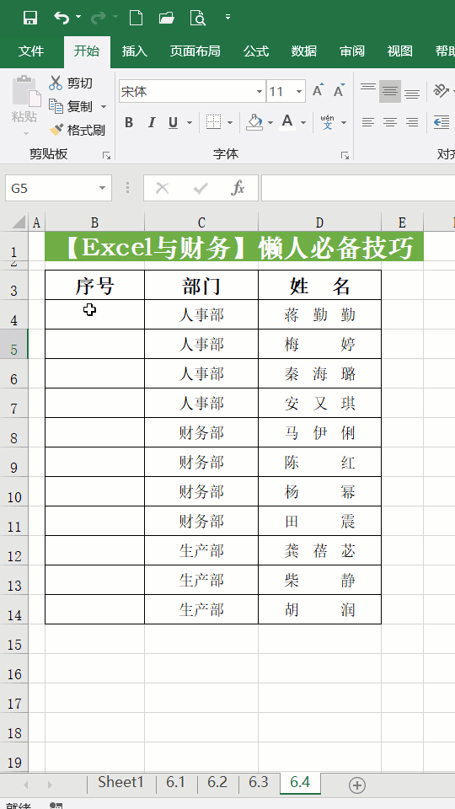
Task: Click the Save icon in quick access toolbar
Action: (30, 18)
